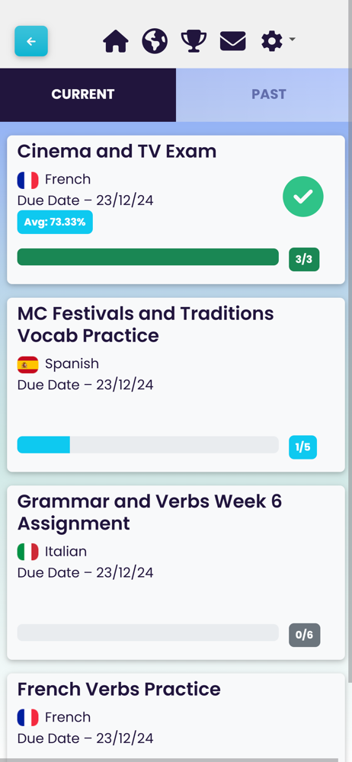Click the back arrow button

(x=31, y=41)
